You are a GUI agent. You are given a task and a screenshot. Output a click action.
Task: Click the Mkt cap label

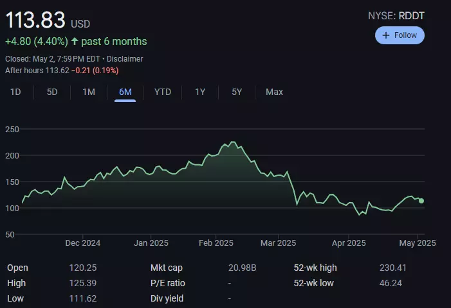click(167, 268)
